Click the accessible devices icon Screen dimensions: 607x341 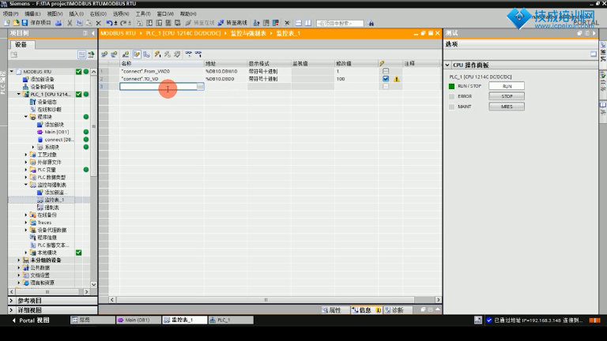256,23
